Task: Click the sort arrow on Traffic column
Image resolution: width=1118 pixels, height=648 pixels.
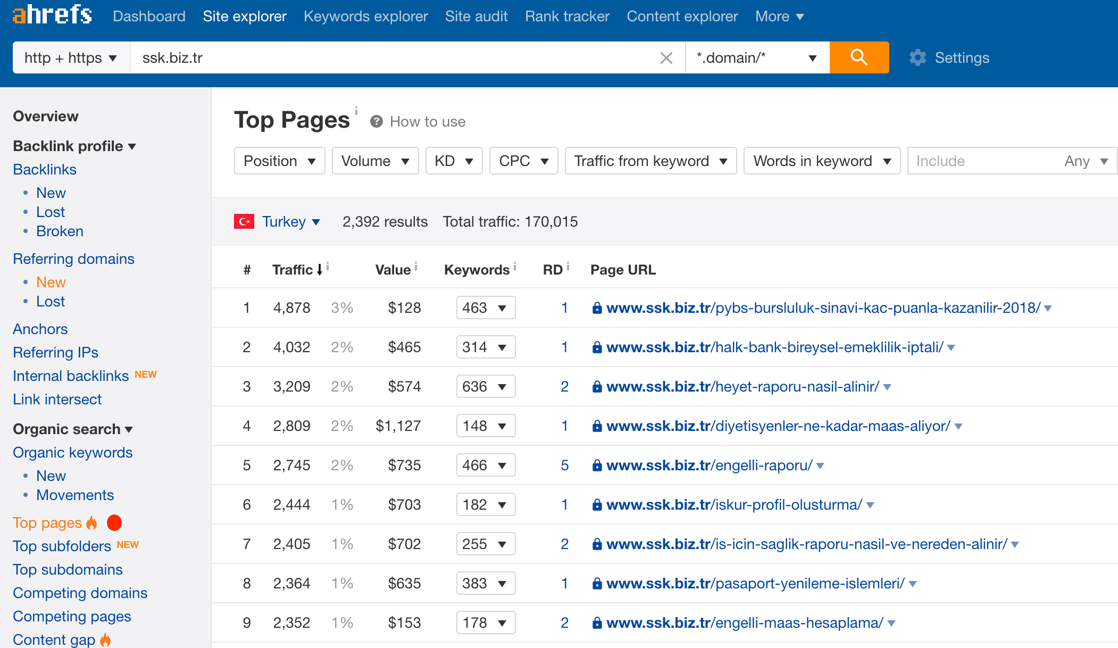Action: coord(320,270)
